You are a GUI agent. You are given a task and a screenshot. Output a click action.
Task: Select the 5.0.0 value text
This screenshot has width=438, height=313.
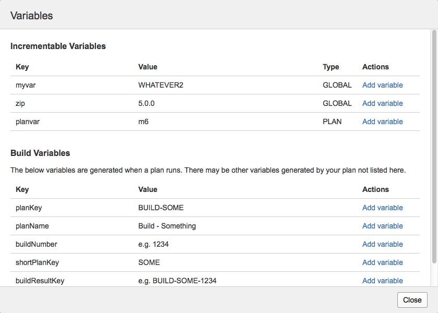tap(147, 103)
